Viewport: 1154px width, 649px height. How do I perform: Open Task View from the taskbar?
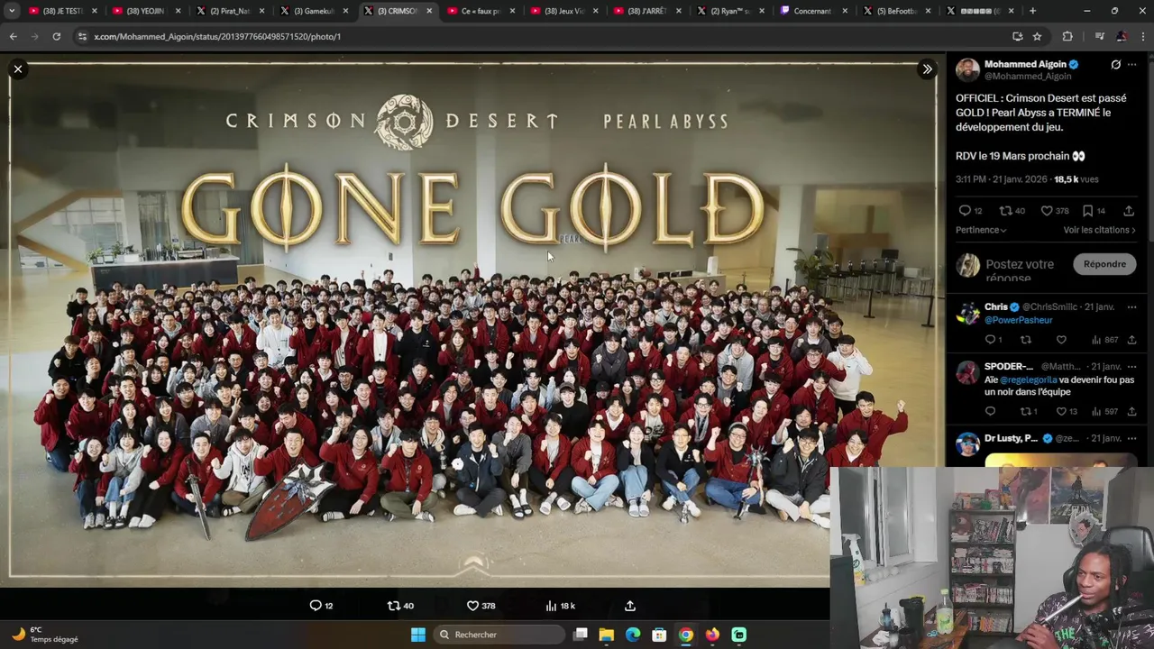(580, 635)
